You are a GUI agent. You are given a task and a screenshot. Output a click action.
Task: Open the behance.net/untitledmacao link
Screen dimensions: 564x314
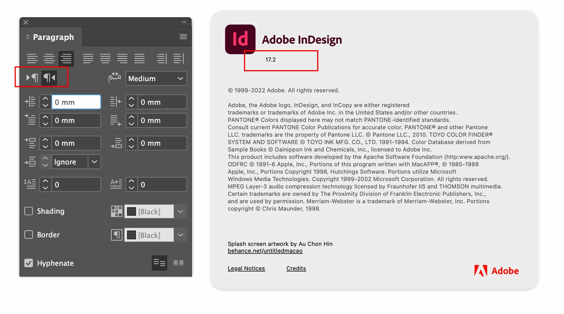tap(265, 251)
